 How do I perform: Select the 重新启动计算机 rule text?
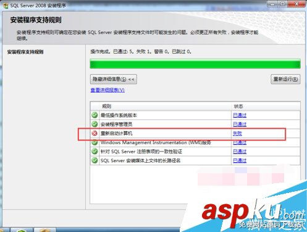coord(116,134)
